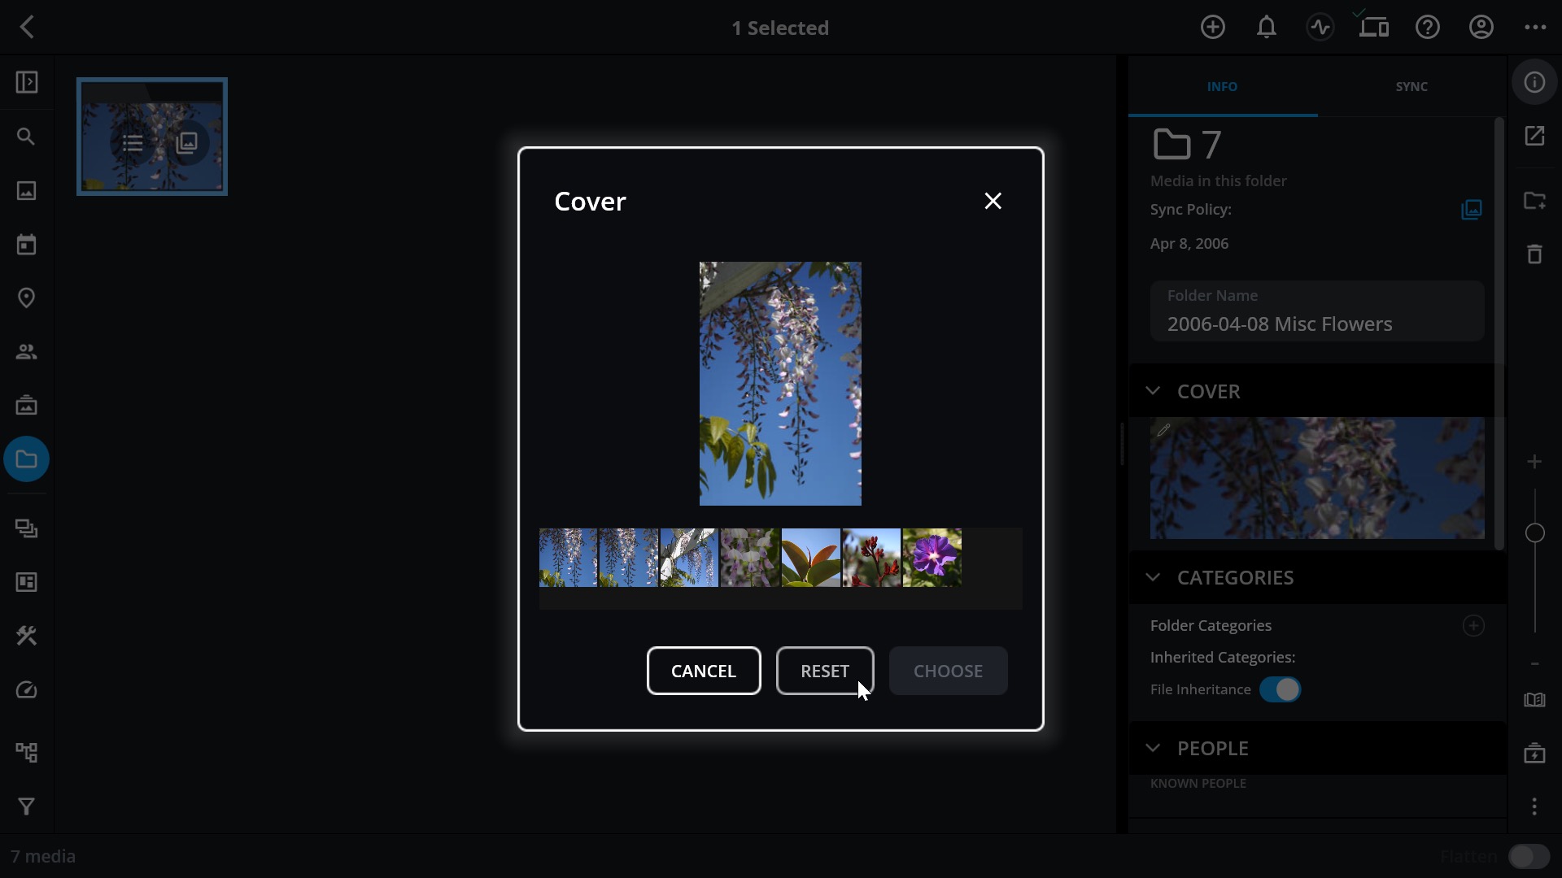This screenshot has height=878, width=1562.
Task: Click the gallery icon on folder thumbnail
Action: 187,143
